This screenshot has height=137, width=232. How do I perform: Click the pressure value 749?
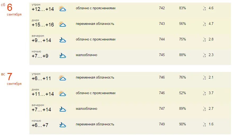(162, 124)
